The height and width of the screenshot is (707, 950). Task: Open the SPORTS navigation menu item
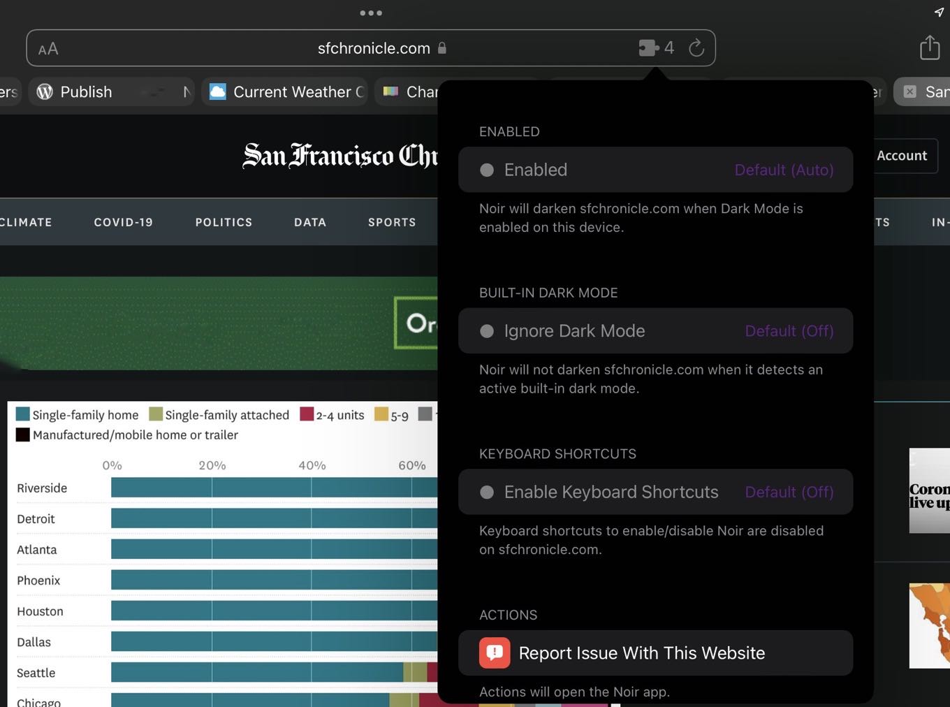(392, 222)
